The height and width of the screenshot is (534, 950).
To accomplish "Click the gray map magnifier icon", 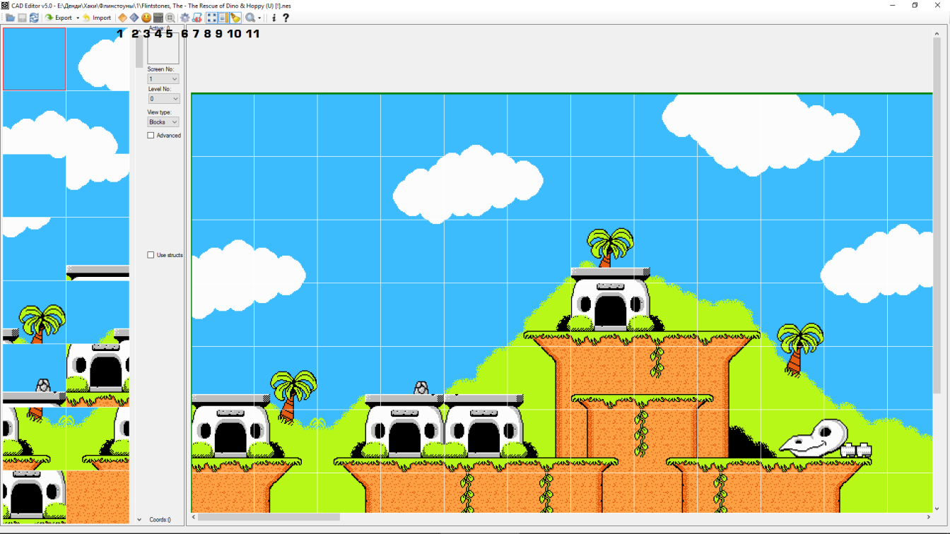I will tap(170, 18).
